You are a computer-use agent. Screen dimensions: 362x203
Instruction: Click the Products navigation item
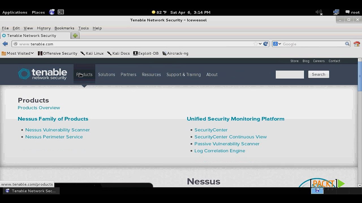click(84, 74)
